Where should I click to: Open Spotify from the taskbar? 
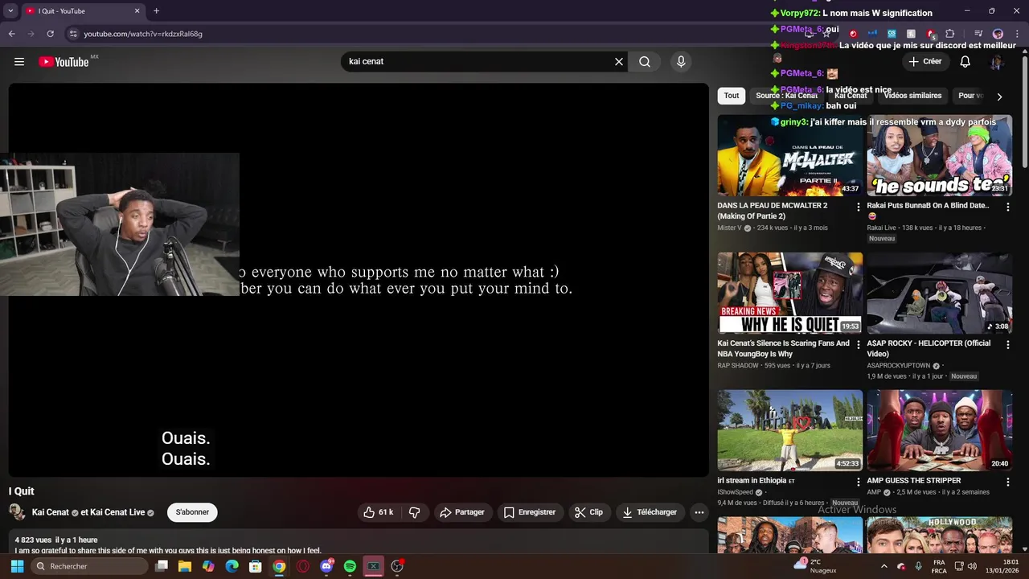coord(350,566)
